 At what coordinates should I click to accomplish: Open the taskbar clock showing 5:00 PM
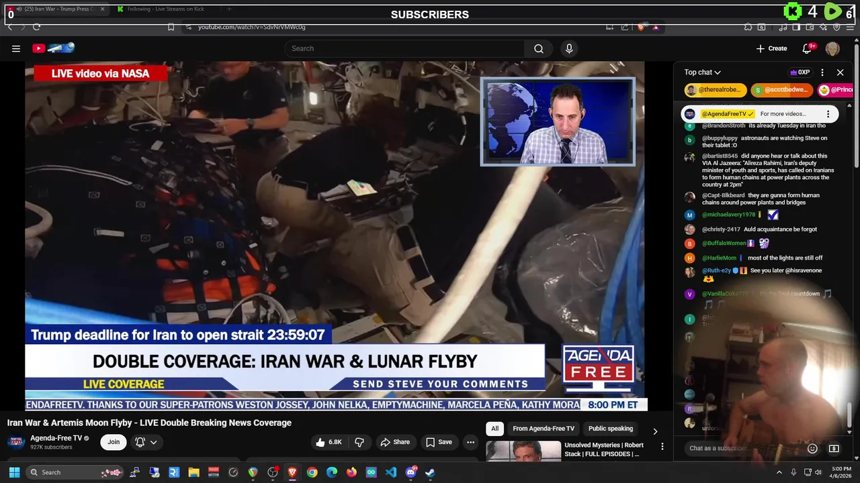point(841,472)
